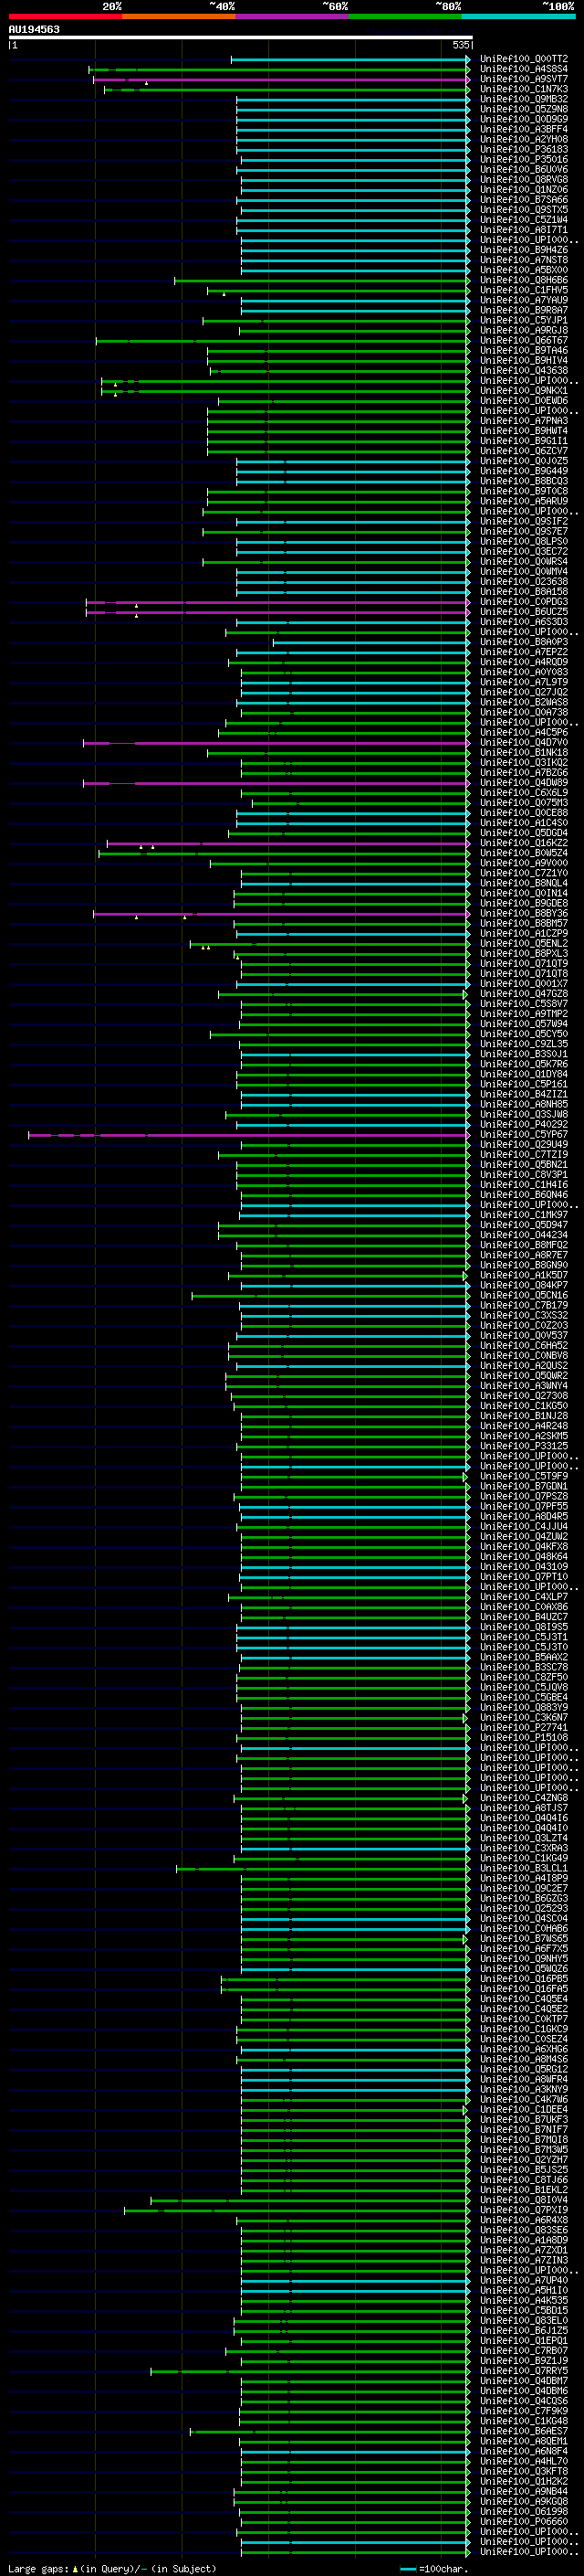Select label UniRef100_Q5ENL2
Screen dimensions: 584x2576
click(524, 944)
